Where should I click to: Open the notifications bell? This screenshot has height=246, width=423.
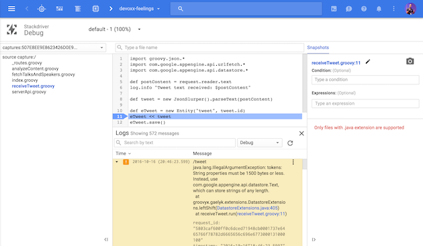379,9
